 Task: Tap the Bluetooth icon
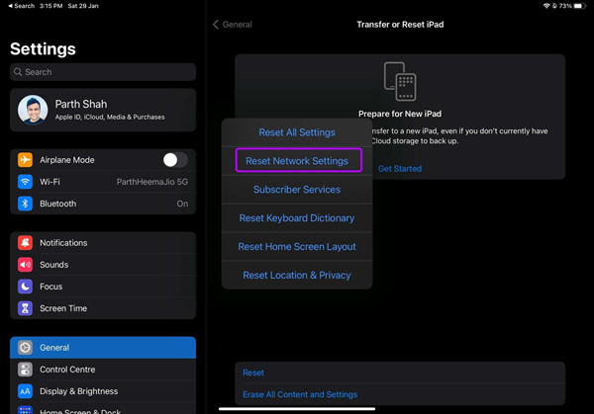[x=25, y=204]
